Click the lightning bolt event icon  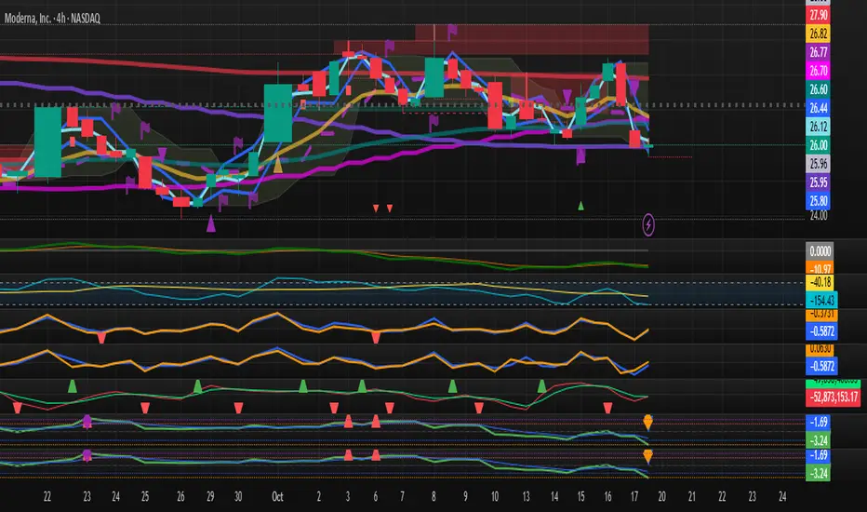[648, 224]
